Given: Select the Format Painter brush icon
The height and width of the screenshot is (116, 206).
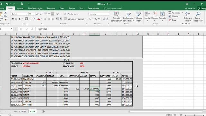Looking at the screenshot, I should click(x=5, y=20).
